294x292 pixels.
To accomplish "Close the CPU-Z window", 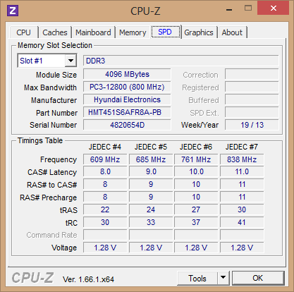I will click(274, 8).
